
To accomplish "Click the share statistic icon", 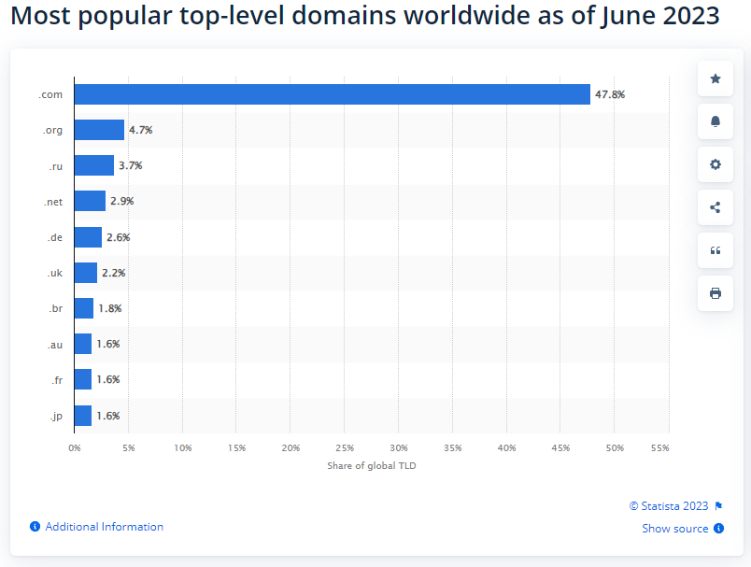I will (716, 207).
